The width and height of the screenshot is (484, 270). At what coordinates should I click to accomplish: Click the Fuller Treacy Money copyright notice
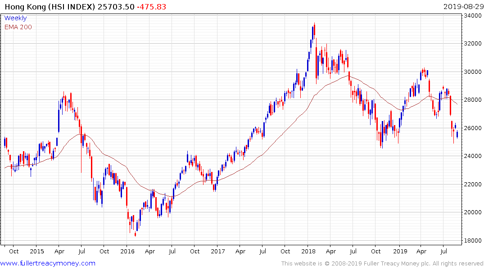click(382, 264)
